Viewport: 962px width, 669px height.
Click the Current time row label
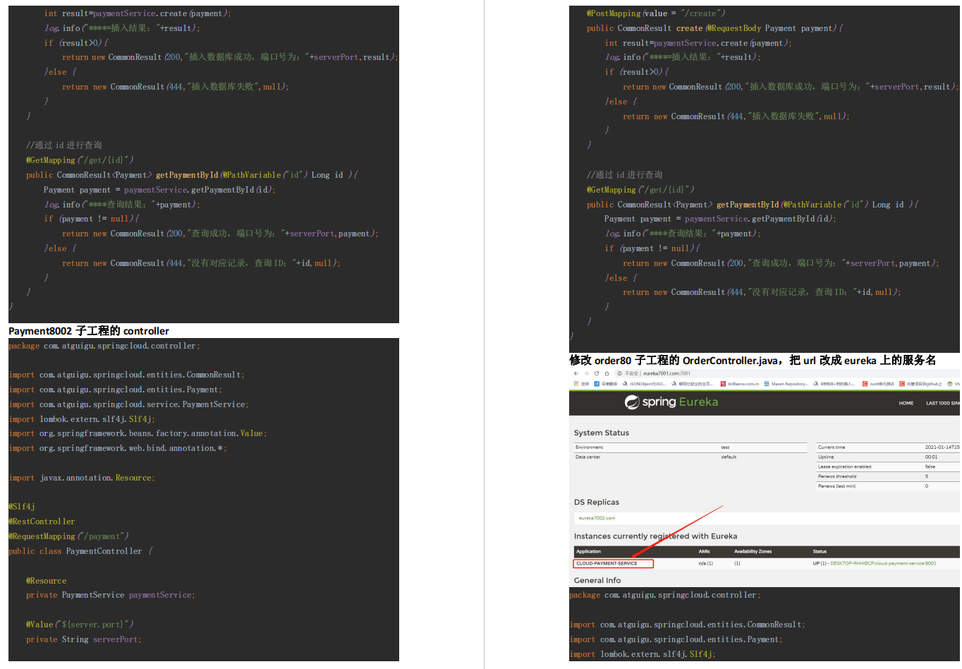click(x=832, y=447)
